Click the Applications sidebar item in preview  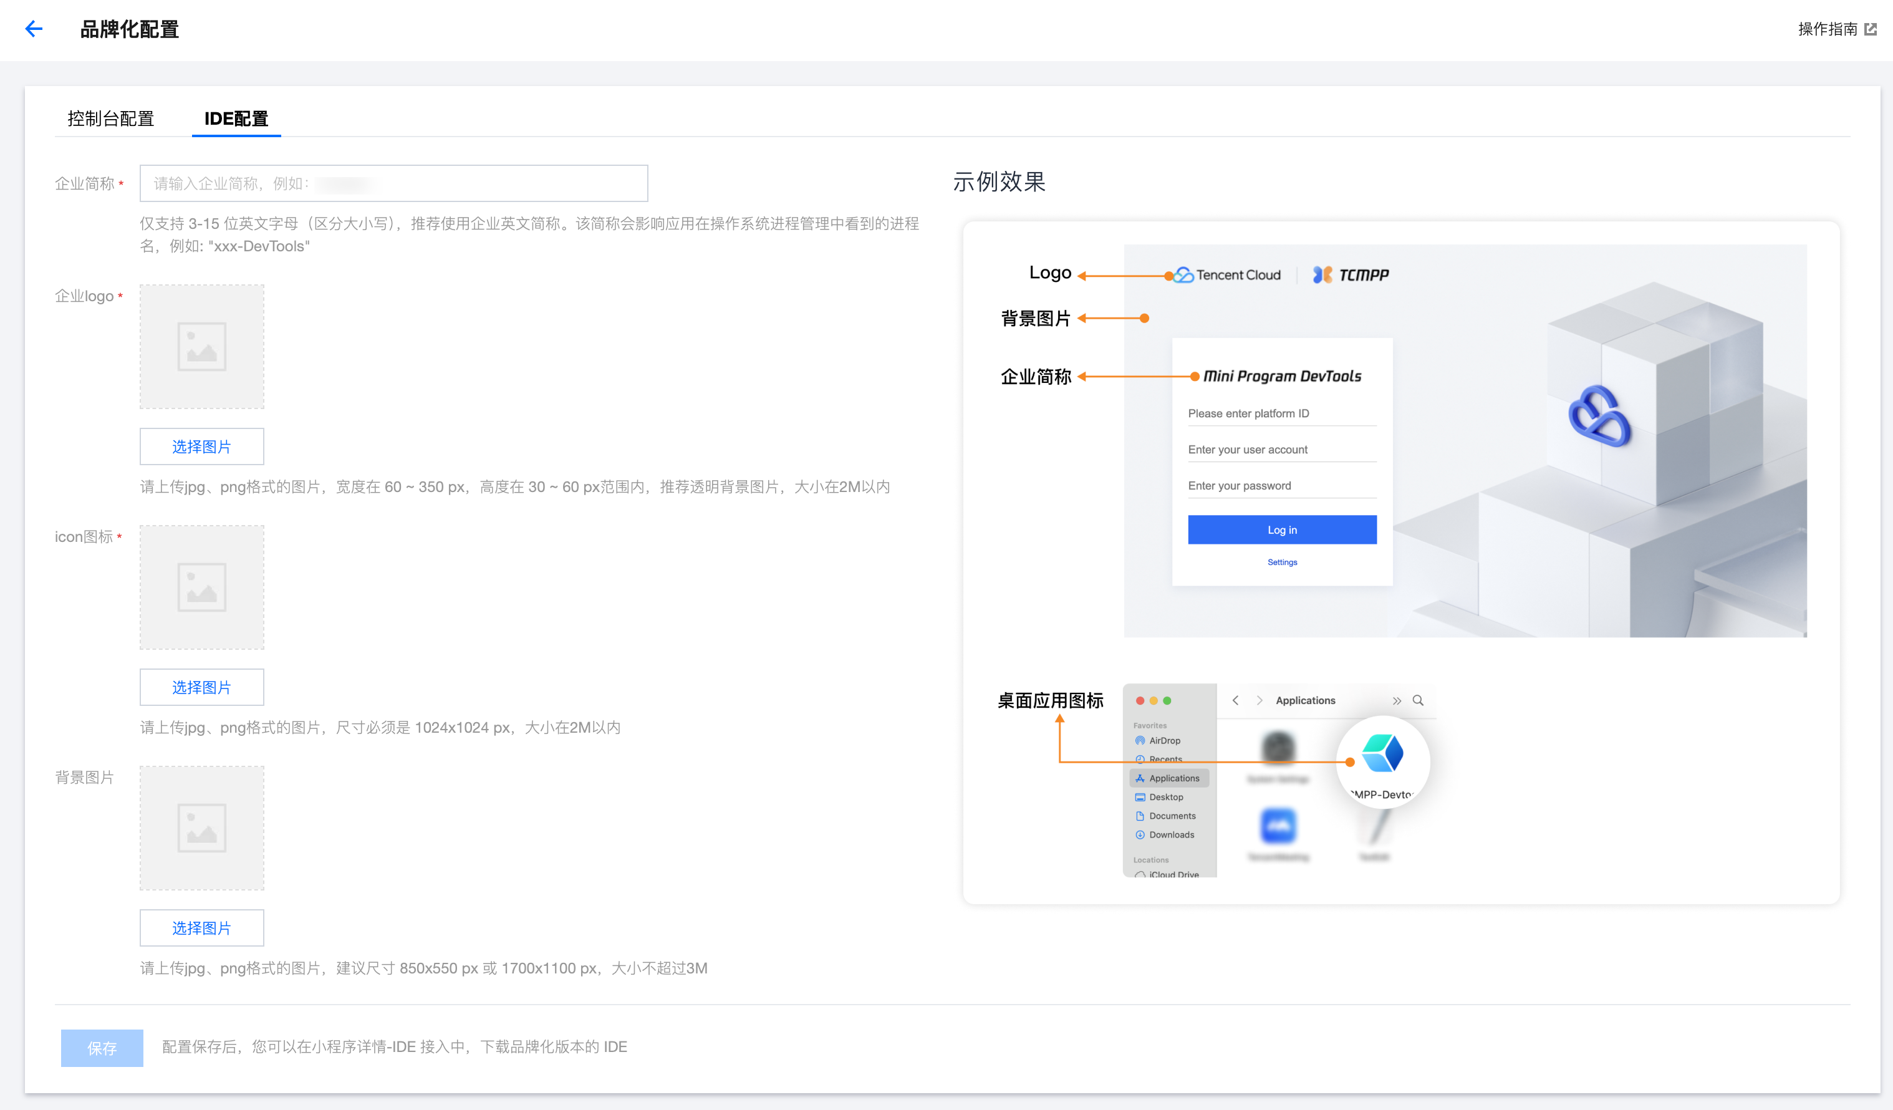1173,779
